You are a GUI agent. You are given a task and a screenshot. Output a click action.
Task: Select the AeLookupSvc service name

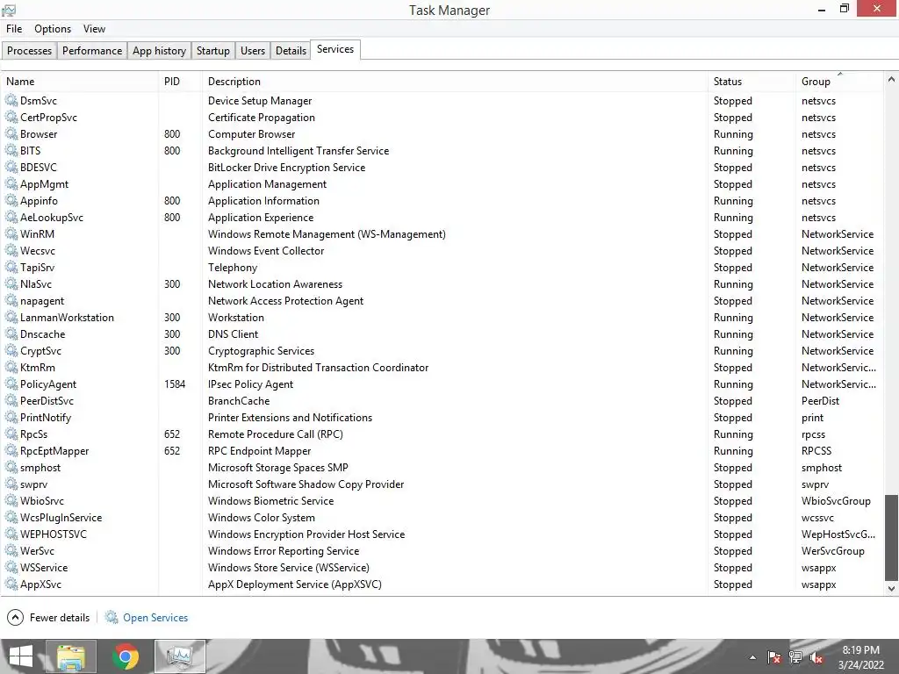click(x=52, y=218)
